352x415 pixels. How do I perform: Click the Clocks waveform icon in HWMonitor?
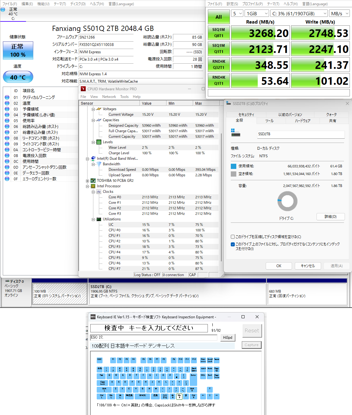point(99,192)
